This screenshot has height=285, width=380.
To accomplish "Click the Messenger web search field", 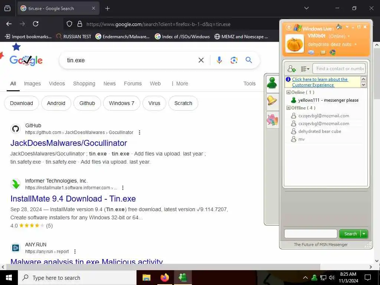I will pyautogui.click(x=311, y=234).
